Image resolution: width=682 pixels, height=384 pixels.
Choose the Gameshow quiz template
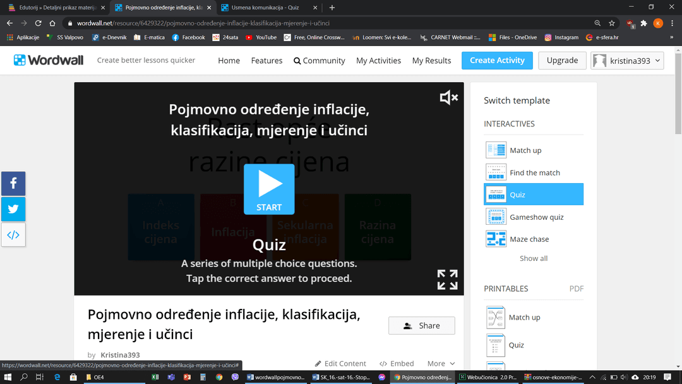[536, 217]
